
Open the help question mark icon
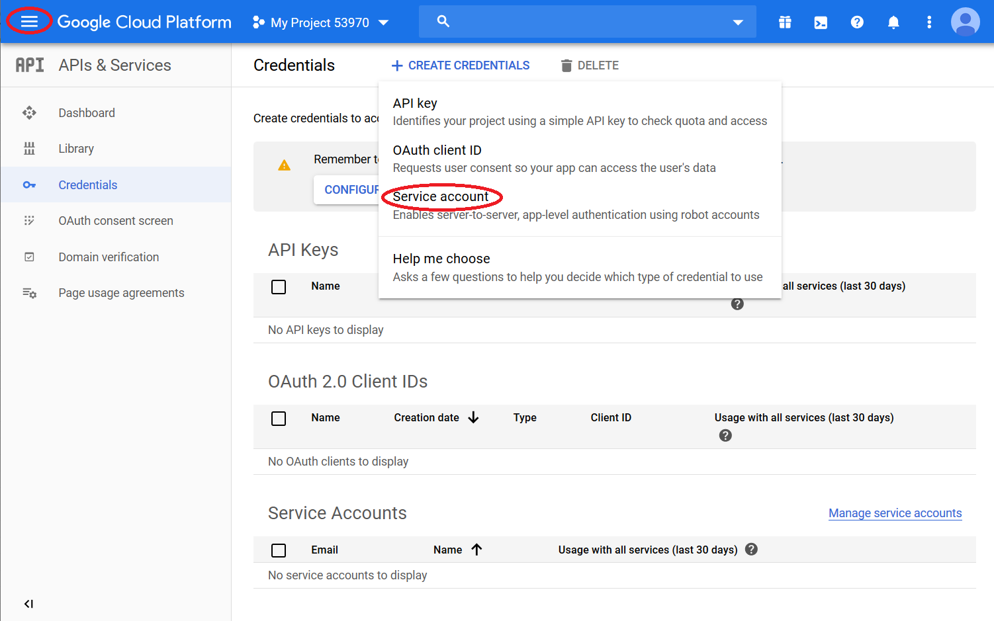[857, 22]
